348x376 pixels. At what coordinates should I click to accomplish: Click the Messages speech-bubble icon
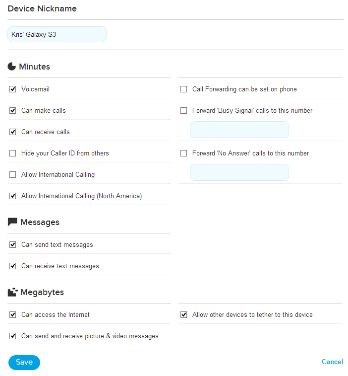pos(12,222)
